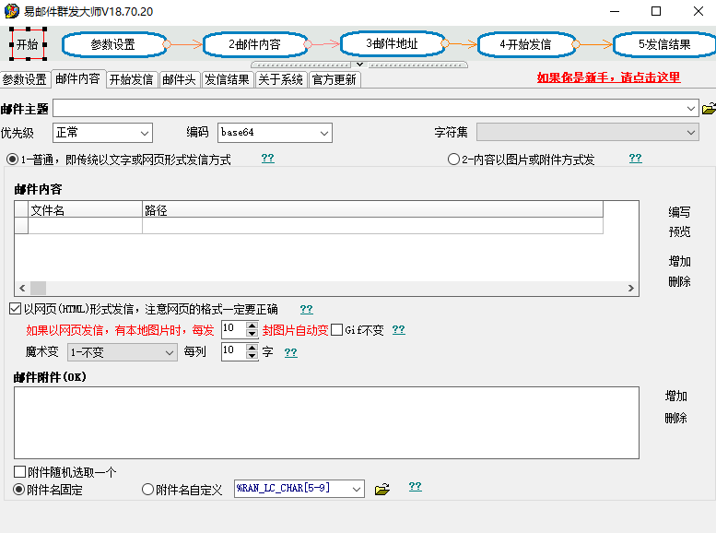This screenshot has width=716, height=533.
Task: Switch to the 参数设置 tab
Action: pos(25,79)
